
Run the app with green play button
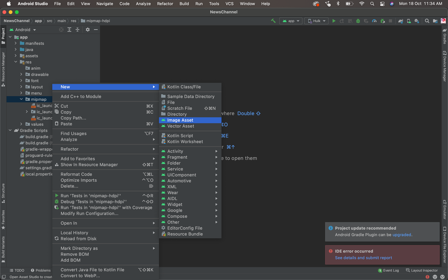(x=334, y=21)
